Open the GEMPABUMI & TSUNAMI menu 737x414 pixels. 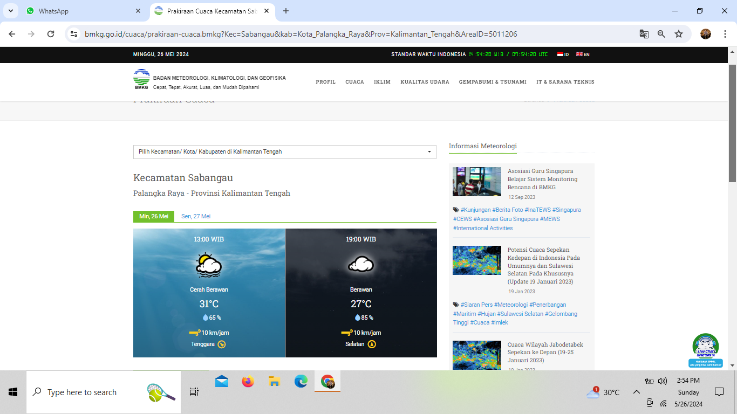pyautogui.click(x=493, y=82)
